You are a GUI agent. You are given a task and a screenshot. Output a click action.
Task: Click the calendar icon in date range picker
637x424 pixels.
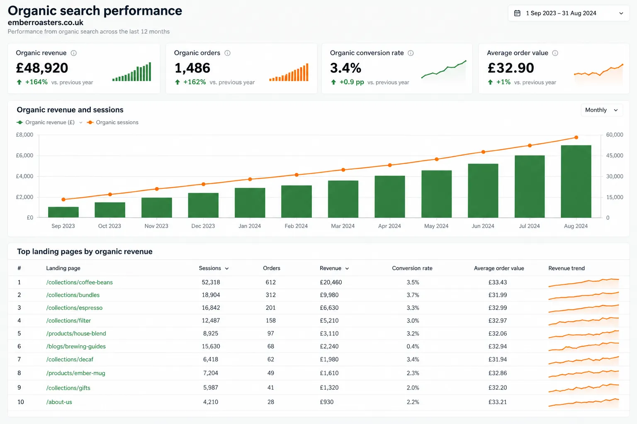pyautogui.click(x=517, y=13)
